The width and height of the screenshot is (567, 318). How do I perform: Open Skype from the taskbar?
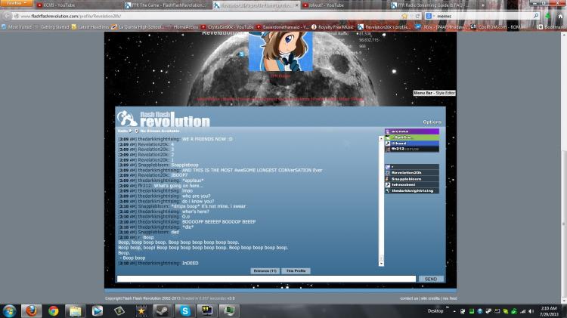[184, 310]
